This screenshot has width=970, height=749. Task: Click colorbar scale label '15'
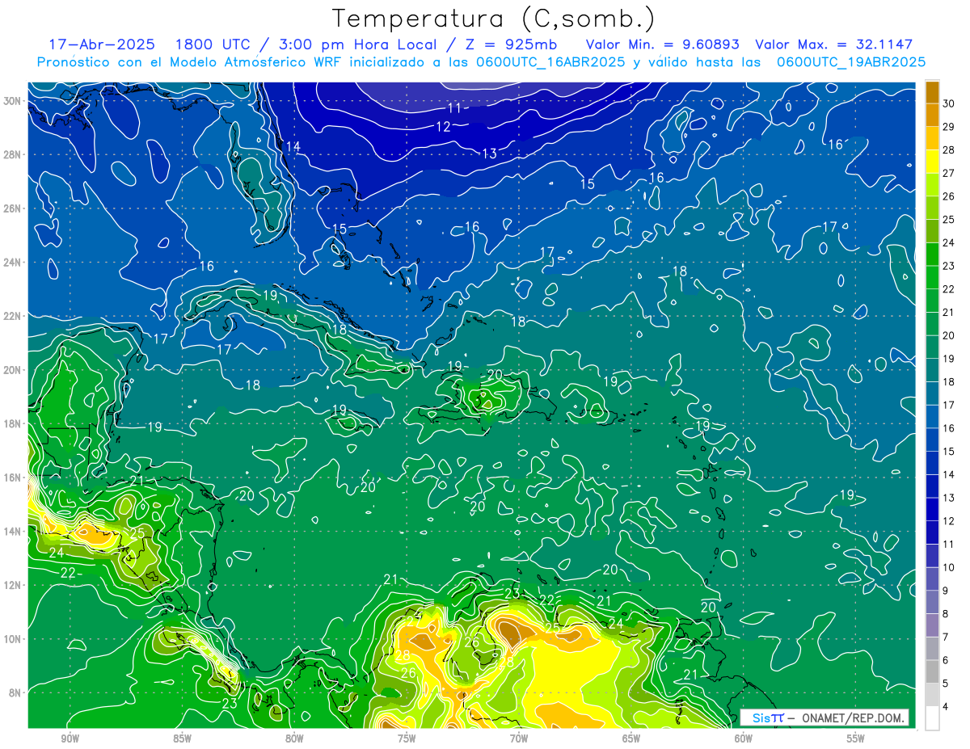(949, 452)
